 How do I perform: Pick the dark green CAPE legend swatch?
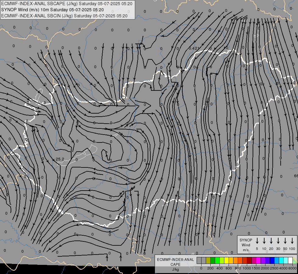(x=213, y=260)
